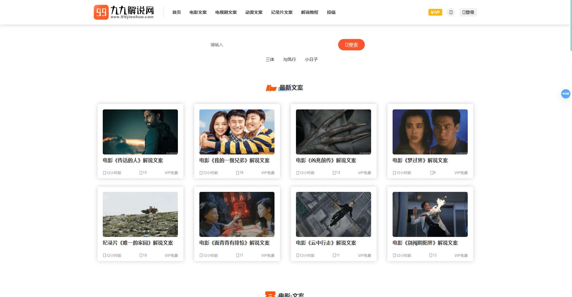
Task: Open thumbnail of 《云中行走》
Action: coord(333,214)
